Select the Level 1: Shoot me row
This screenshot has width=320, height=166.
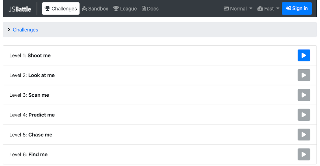click(x=160, y=55)
